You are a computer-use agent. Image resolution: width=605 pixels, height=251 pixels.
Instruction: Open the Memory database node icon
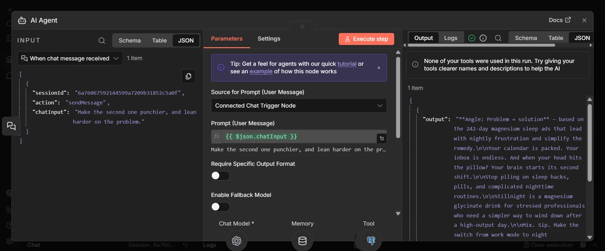click(x=302, y=241)
